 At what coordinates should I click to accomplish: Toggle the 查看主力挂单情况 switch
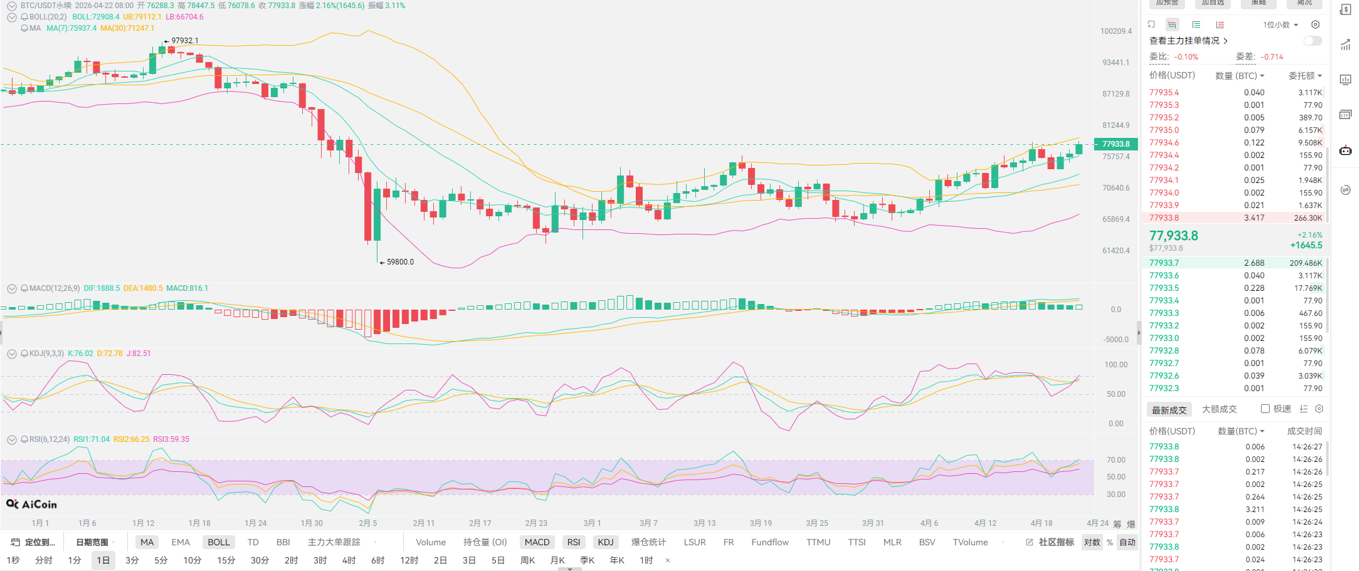(x=1312, y=41)
